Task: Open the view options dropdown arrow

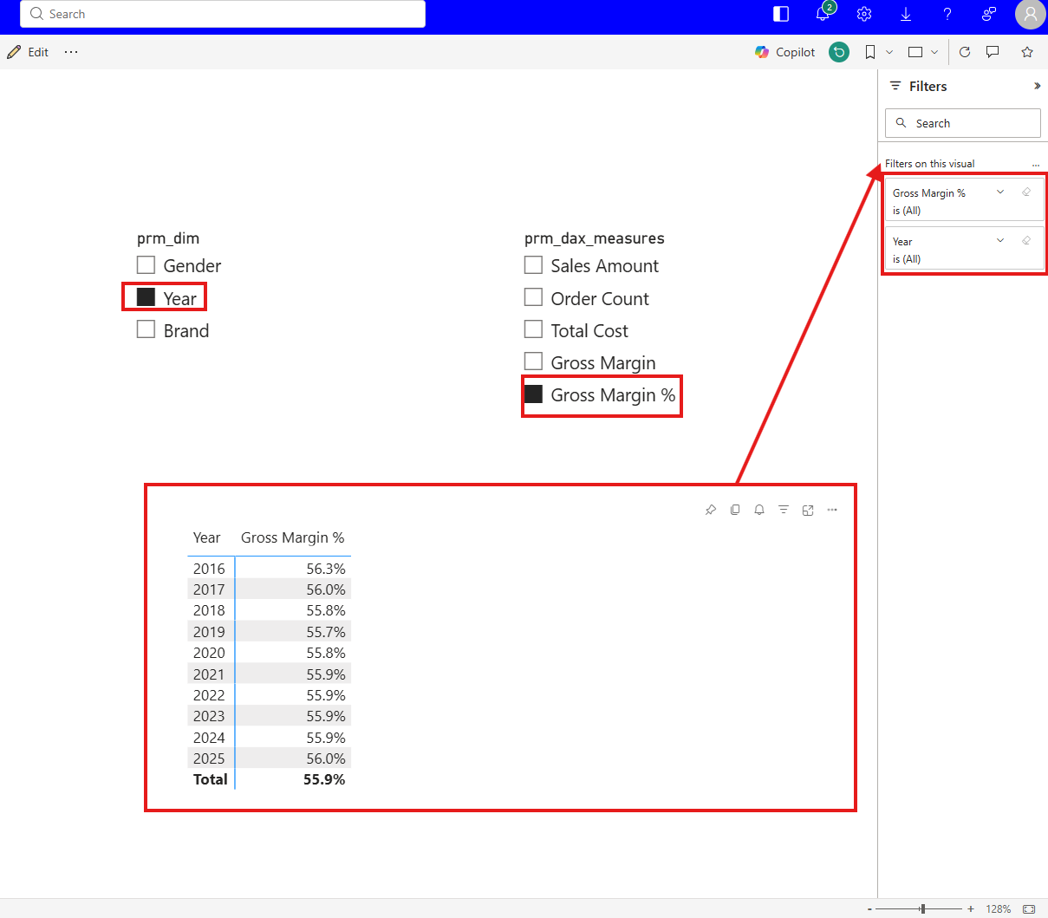Action: pyautogui.click(x=934, y=52)
